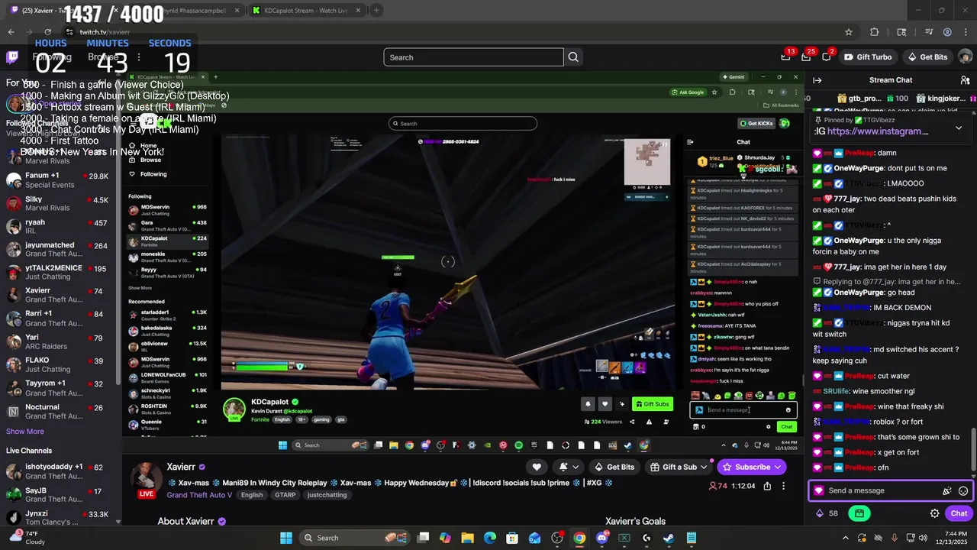This screenshot has width=977, height=550.
Task: Open Steam from the taskbar
Action: (x=669, y=538)
